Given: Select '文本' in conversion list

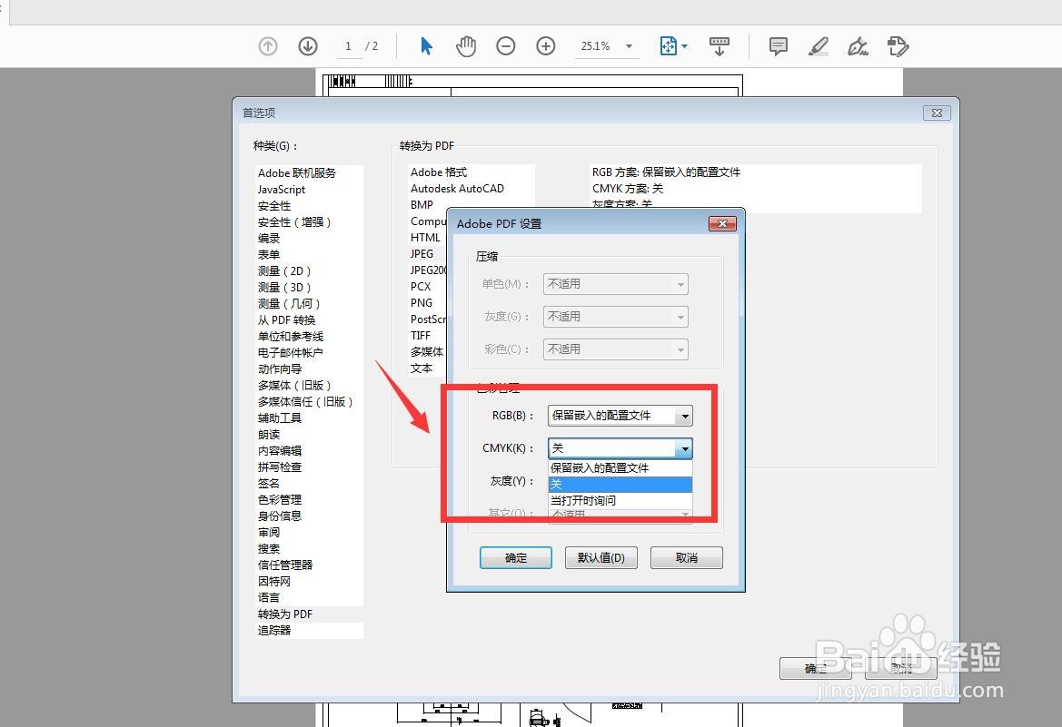Looking at the screenshot, I should (x=422, y=368).
